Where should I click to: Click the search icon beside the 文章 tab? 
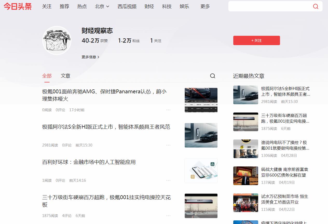pos(213,76)
